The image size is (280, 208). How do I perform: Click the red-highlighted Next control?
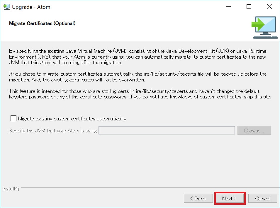click(230, 198)
